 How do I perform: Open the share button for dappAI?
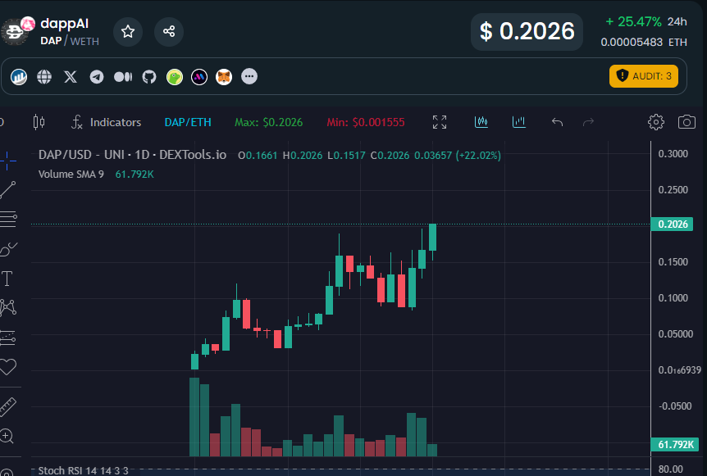pos(169,31)
